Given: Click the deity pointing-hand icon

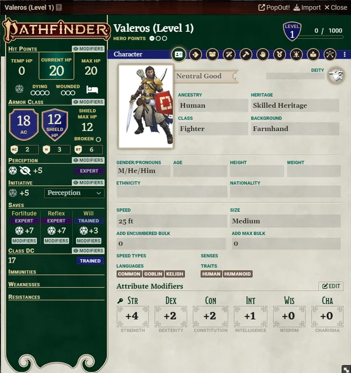Looking at the screenshot, I should (x=336, y=76).
